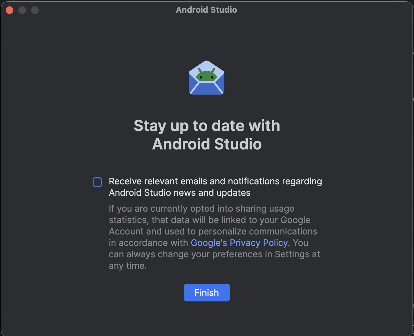
Task: Click "Android Studio news and updates" label line
Action: click(180, 193)
